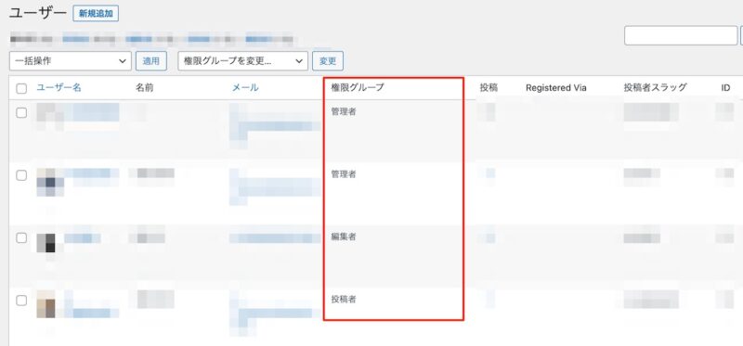Sort by メール column header

click(x=245, y=87)
